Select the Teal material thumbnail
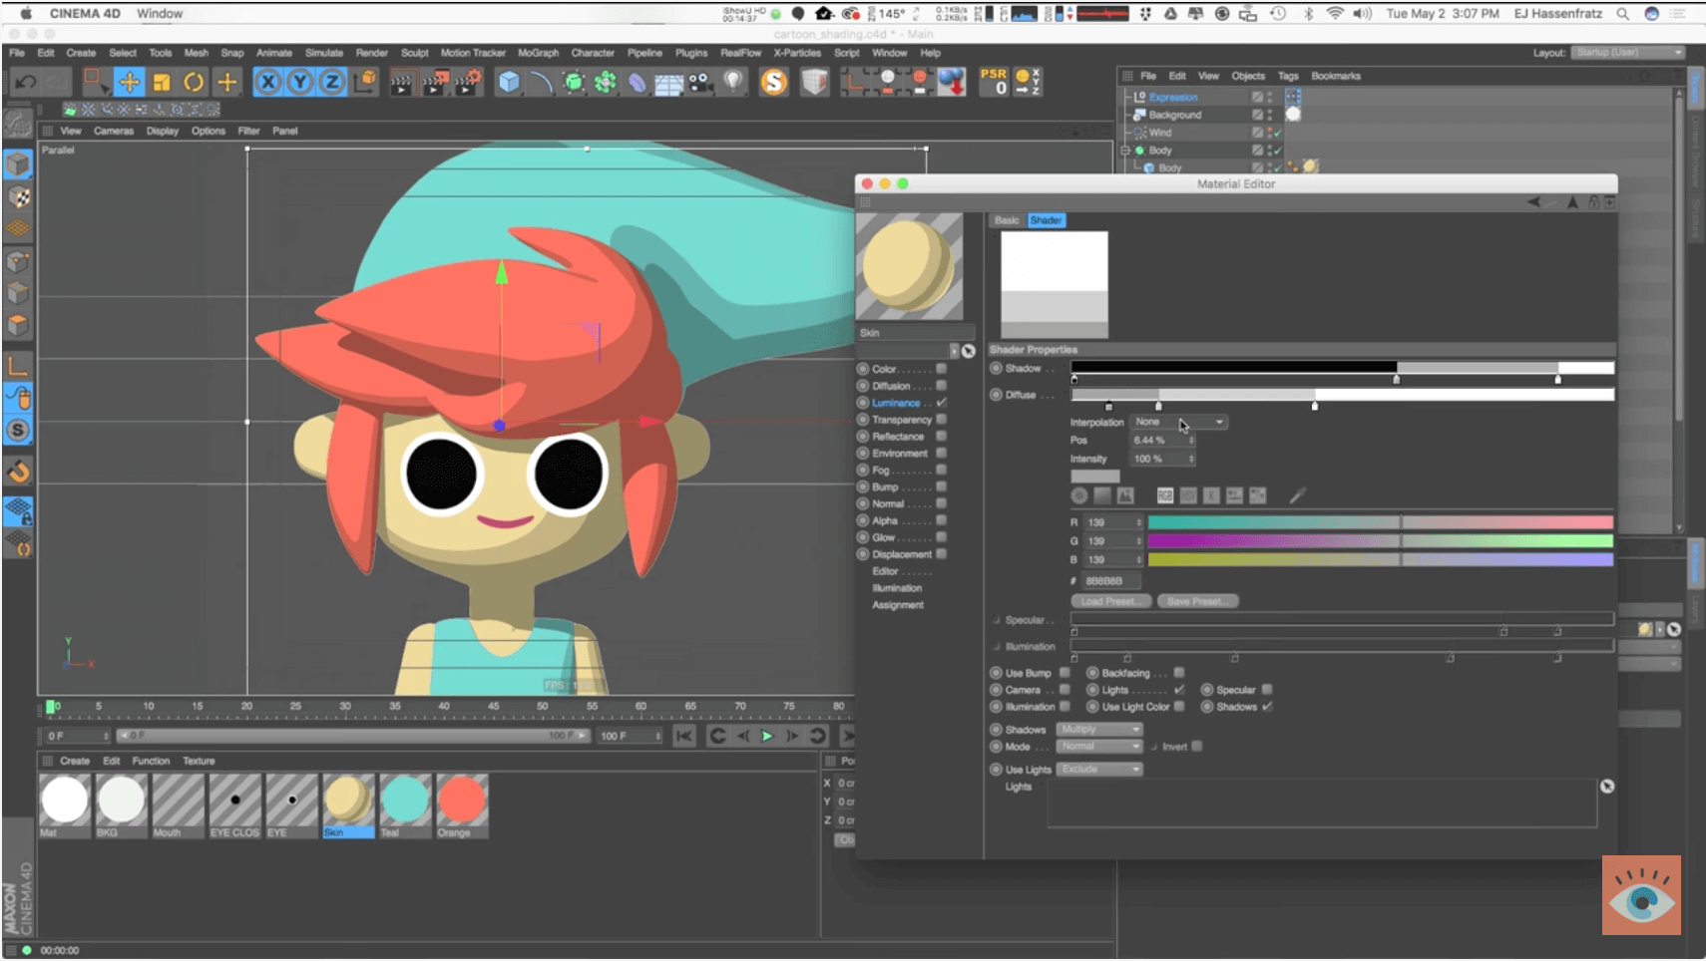 [405, 801]
